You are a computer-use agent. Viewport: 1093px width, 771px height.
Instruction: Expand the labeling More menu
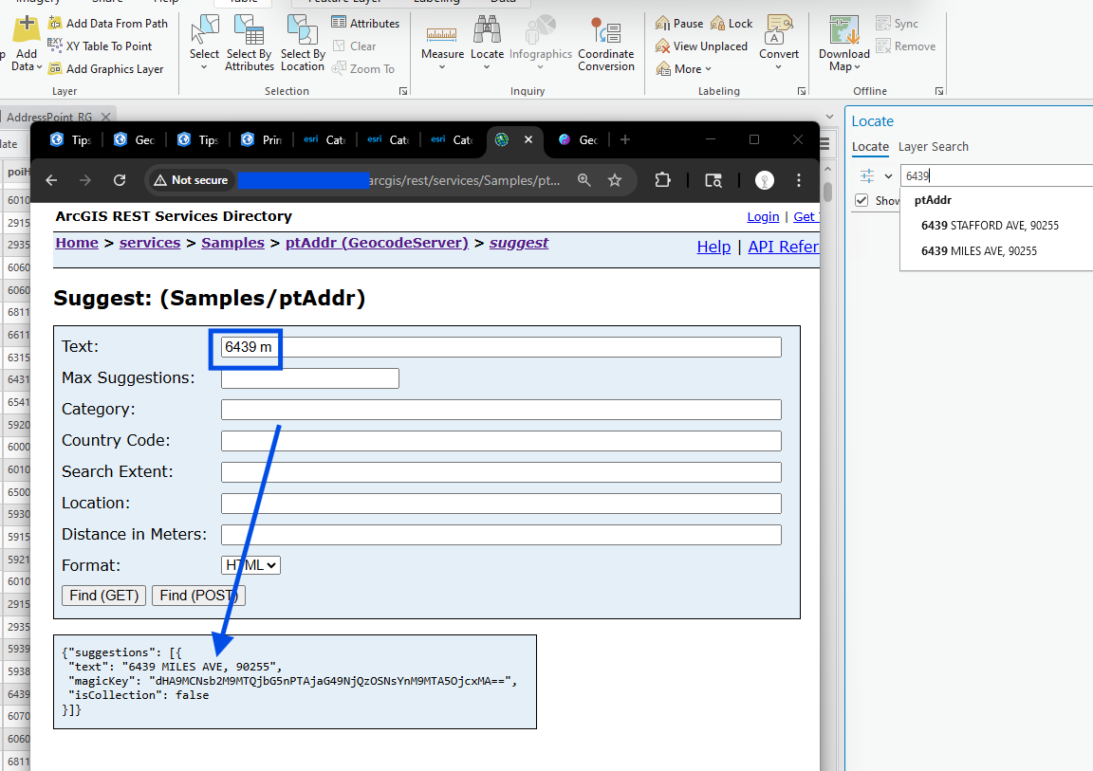[684, 69]
